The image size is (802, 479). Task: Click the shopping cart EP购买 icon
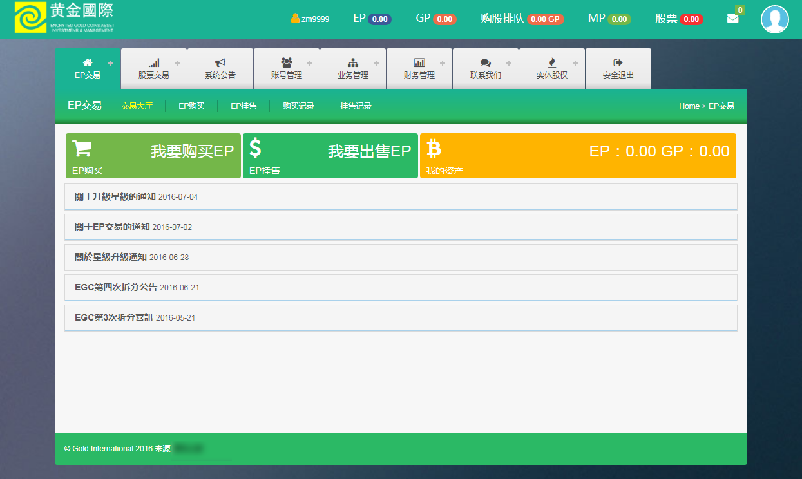click(x=82, y=148)
